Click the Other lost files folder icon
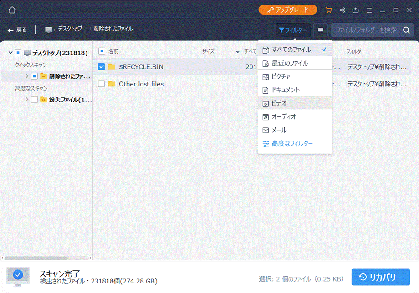Screen dimensions: 419x293 point(112,84)
